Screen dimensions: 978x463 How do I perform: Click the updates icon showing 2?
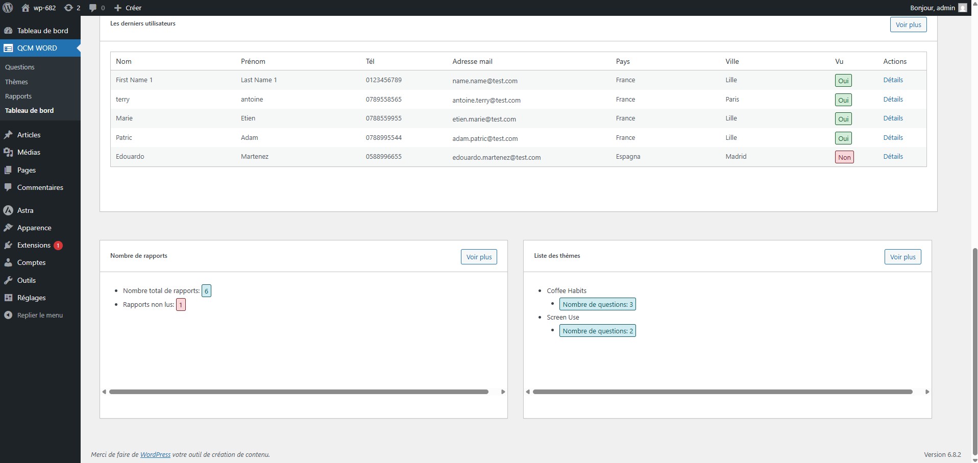(68, 8)
